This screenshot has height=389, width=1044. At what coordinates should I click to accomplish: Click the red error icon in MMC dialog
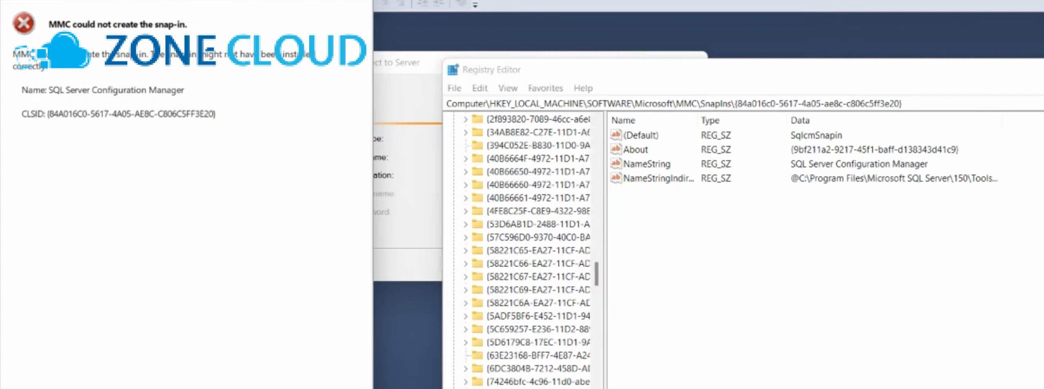pyautogui.click(x=24, y=23)
